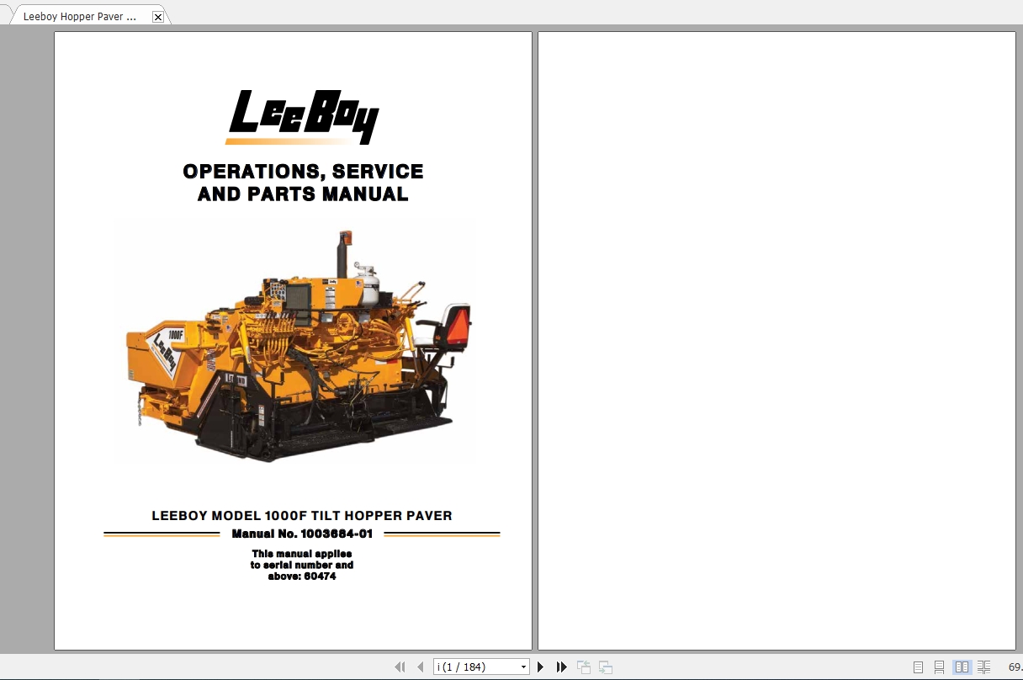The width and height of the screenshot is (1023, 680).
Task: Switch to continuous facing view
Action: [x=983, y=667]
